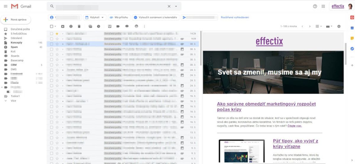Tick the checkbox of the 9:09 email
The image size is (355, 164).
pyautogui.click(x=51, y=39)
